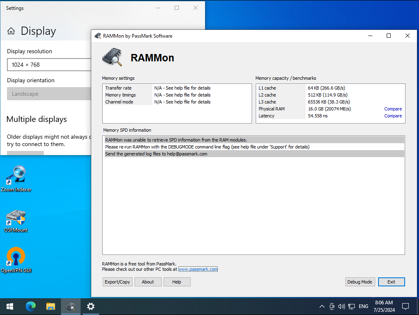The width and height of the screenshot is (419, 315).
Task: Open the Zoom Indexer desktop shortcut
Action: pos(16,178)
